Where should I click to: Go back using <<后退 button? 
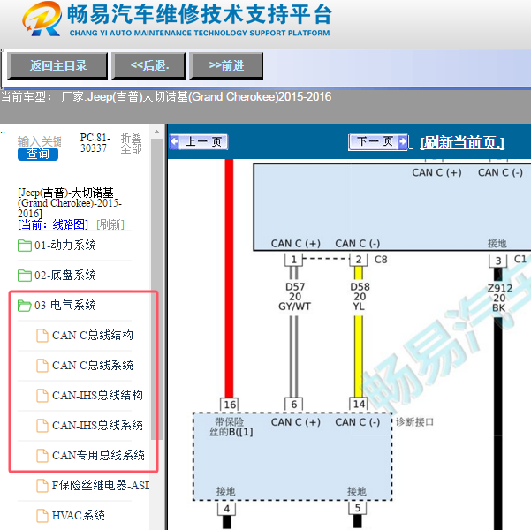(x=149, y=65)
